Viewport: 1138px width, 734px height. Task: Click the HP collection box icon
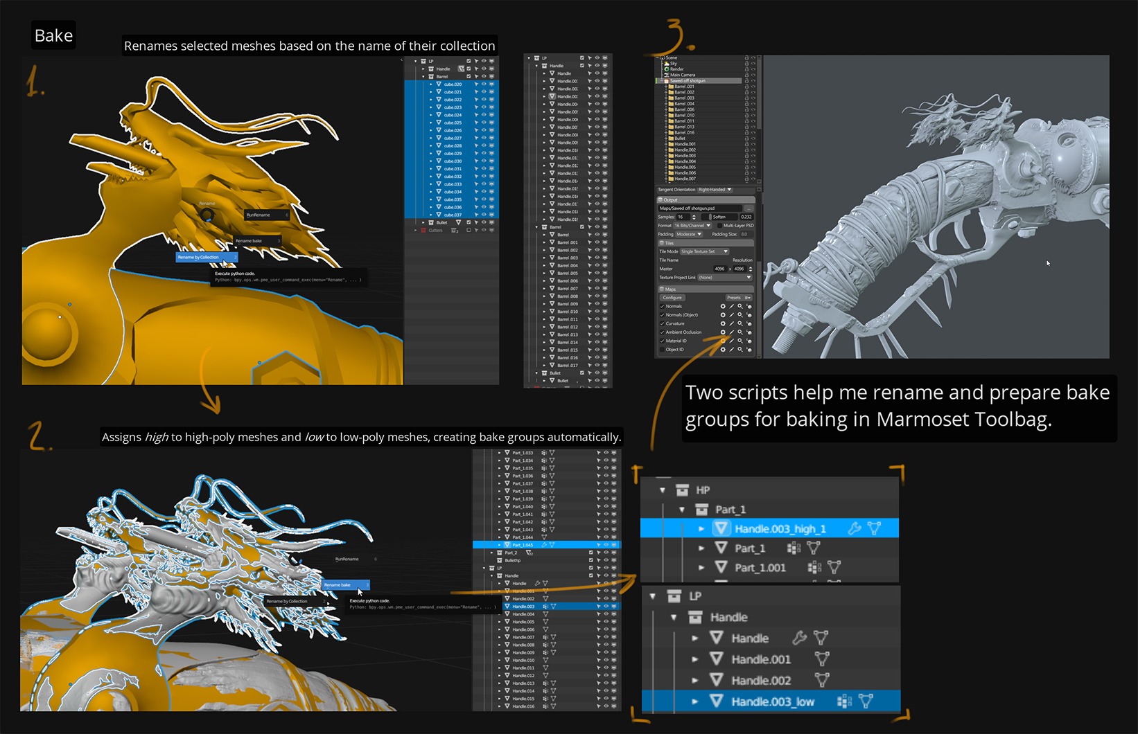682,490
